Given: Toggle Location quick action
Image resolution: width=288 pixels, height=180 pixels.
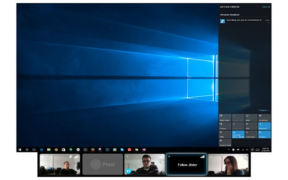Looking at the screenshot, I should tap(265, 135).
